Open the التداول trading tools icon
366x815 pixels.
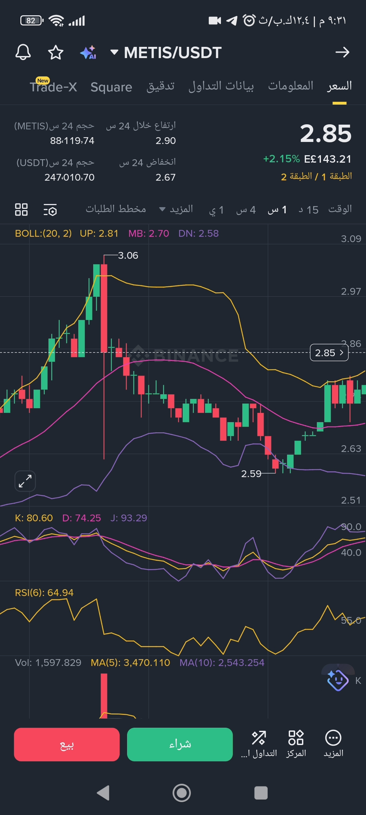(259, 744)
